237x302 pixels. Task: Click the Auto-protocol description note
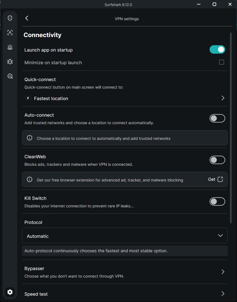click(x=125, y=251)
